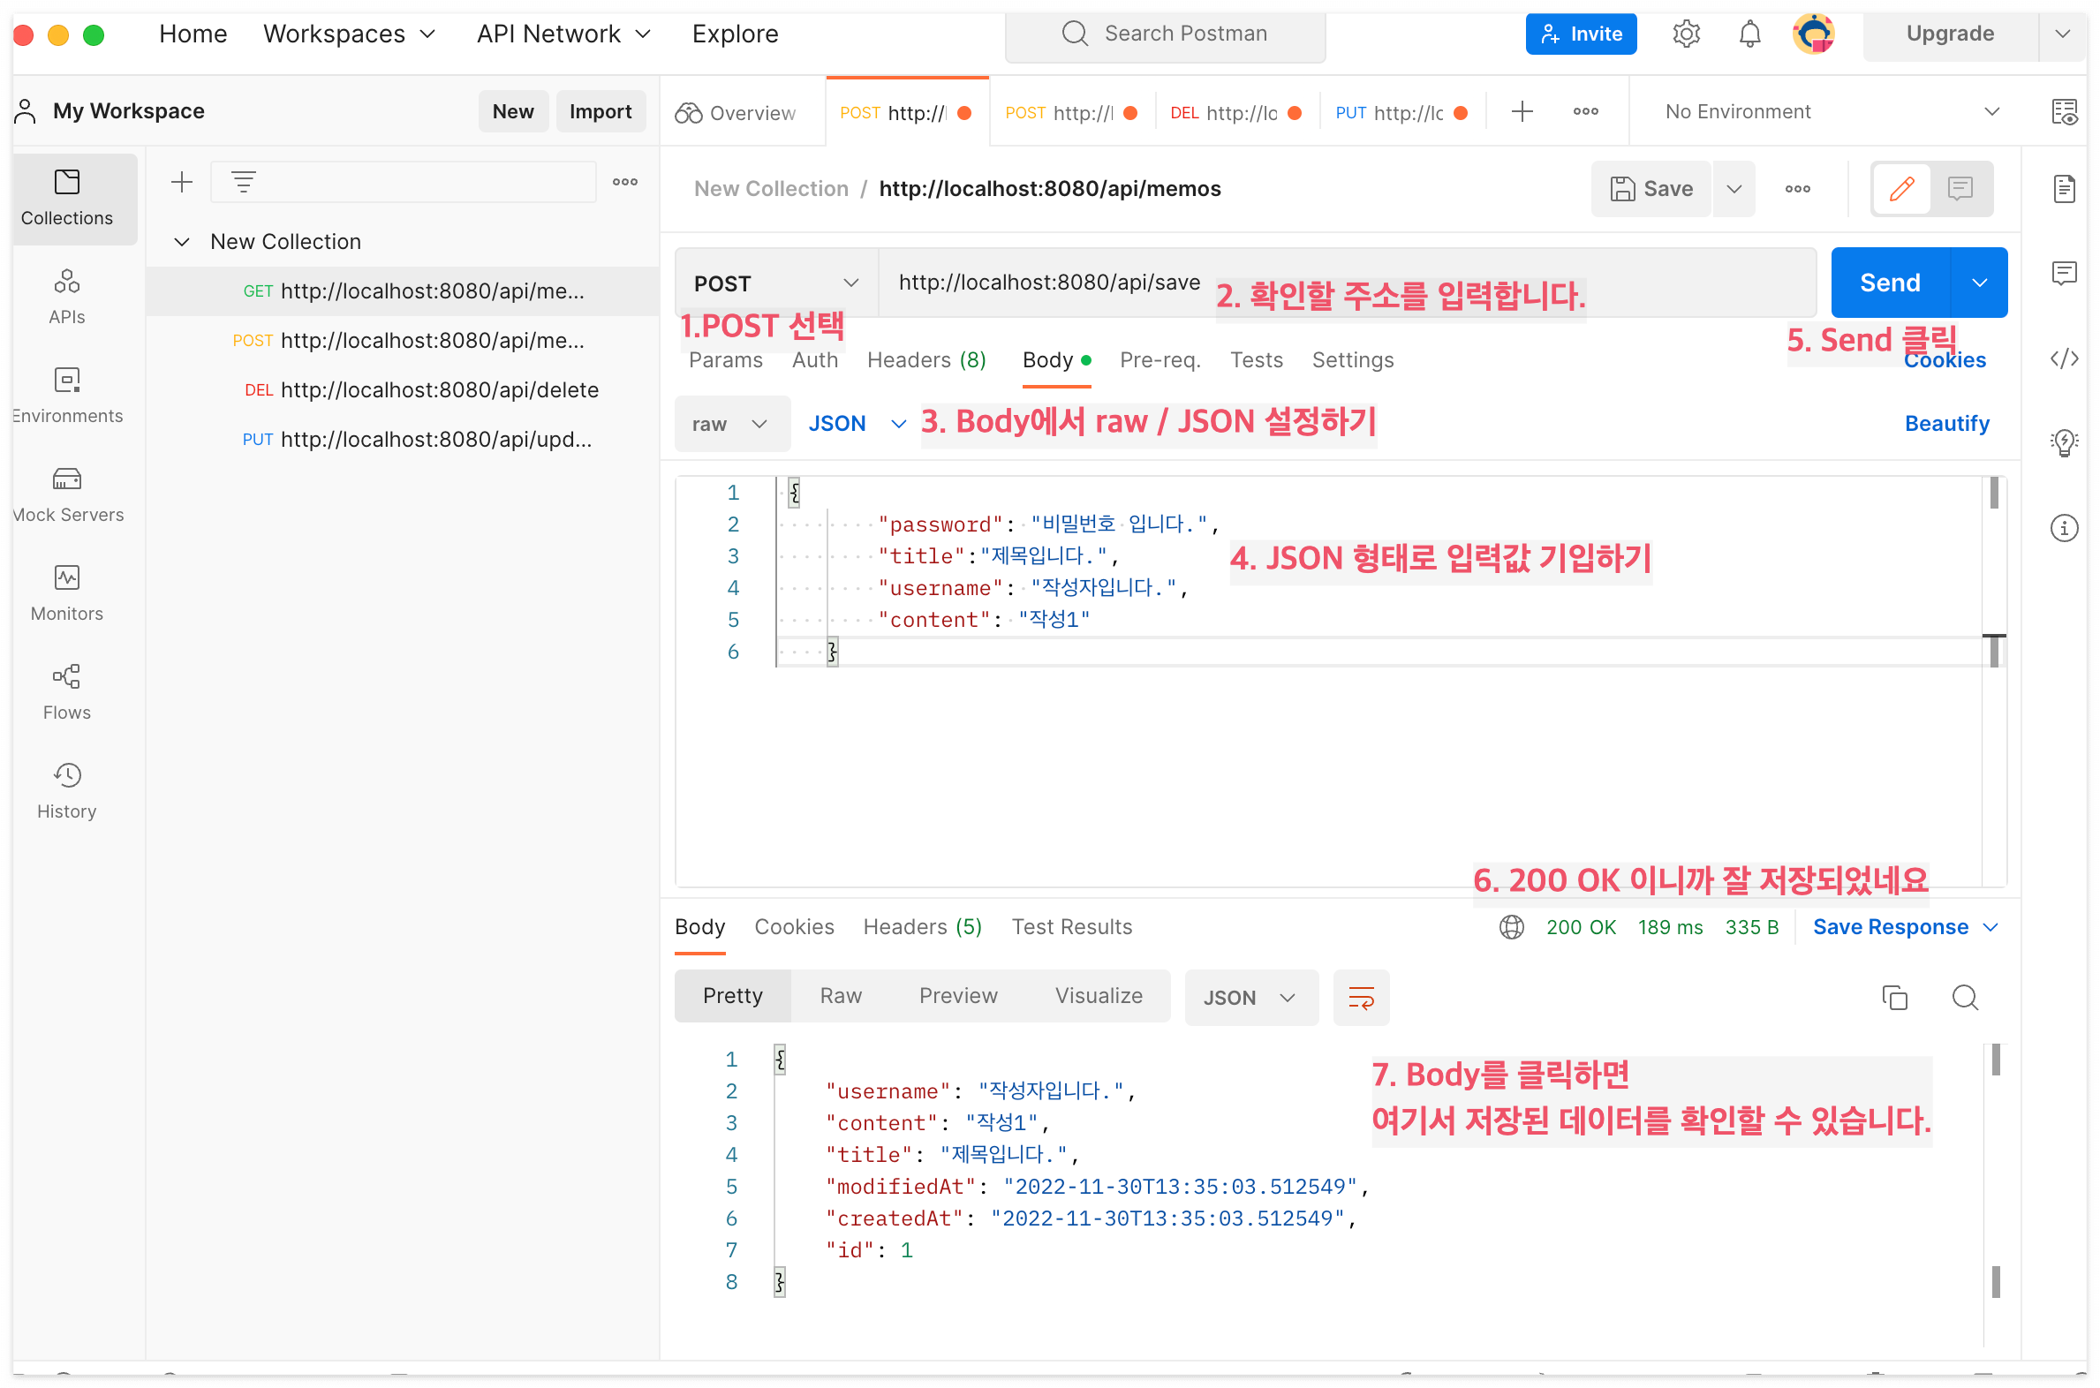Switch response view to Raw

[840, 996]
